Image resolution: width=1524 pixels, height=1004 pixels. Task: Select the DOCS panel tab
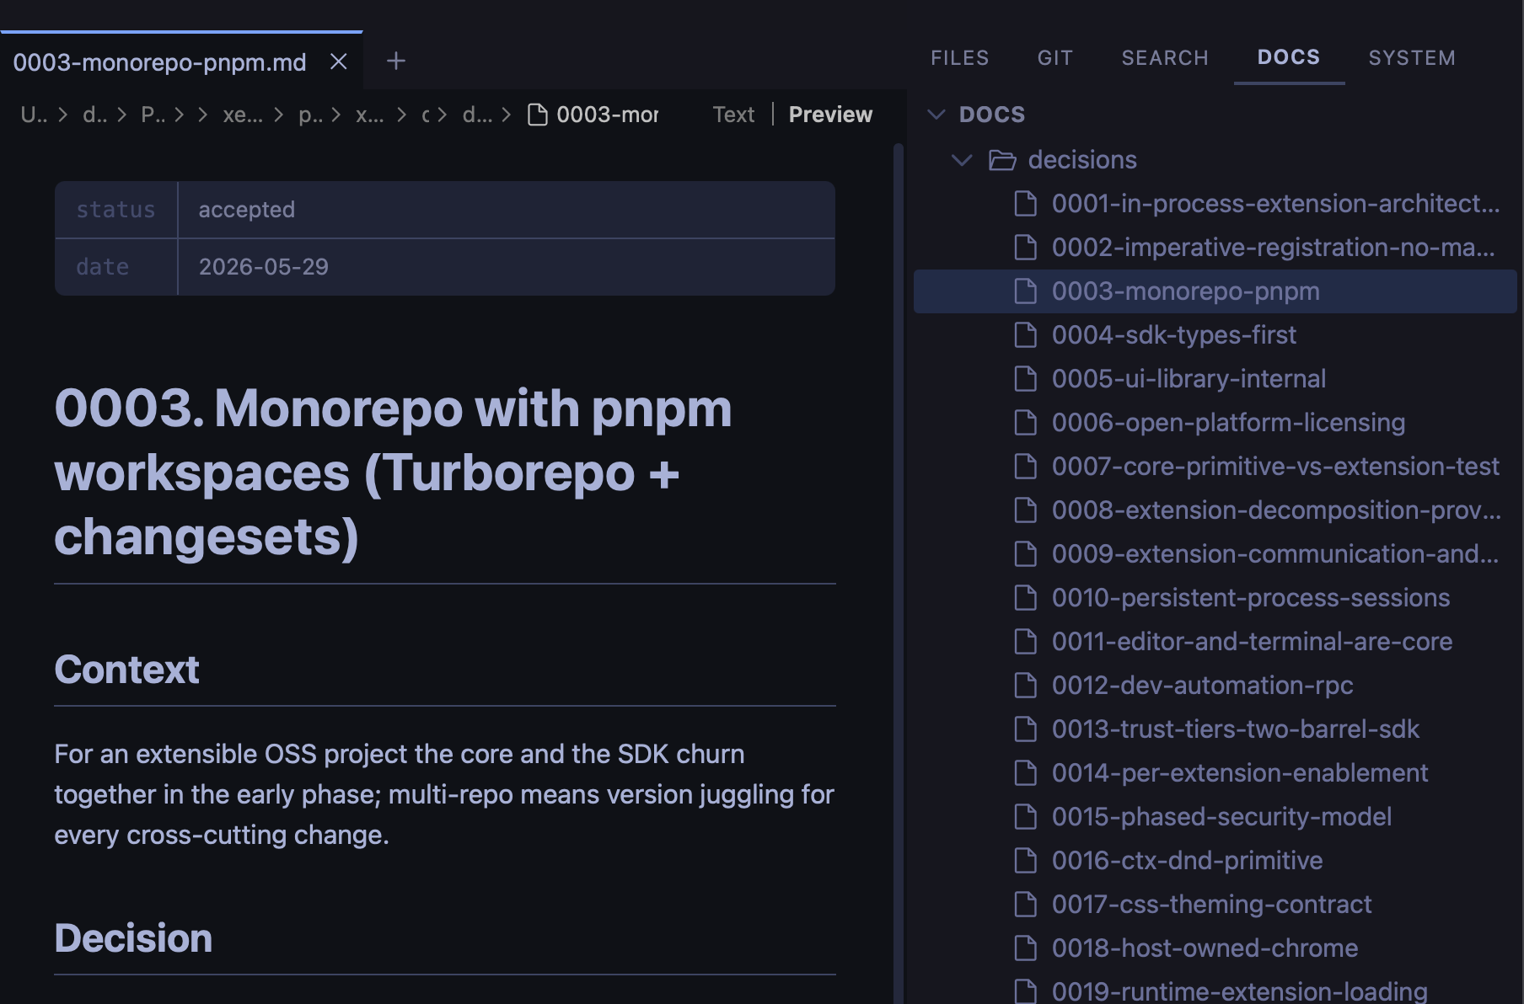[1288, 57]
